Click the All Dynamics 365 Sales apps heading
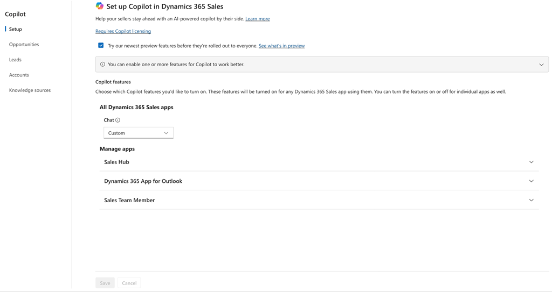 (x=136, y=107)
